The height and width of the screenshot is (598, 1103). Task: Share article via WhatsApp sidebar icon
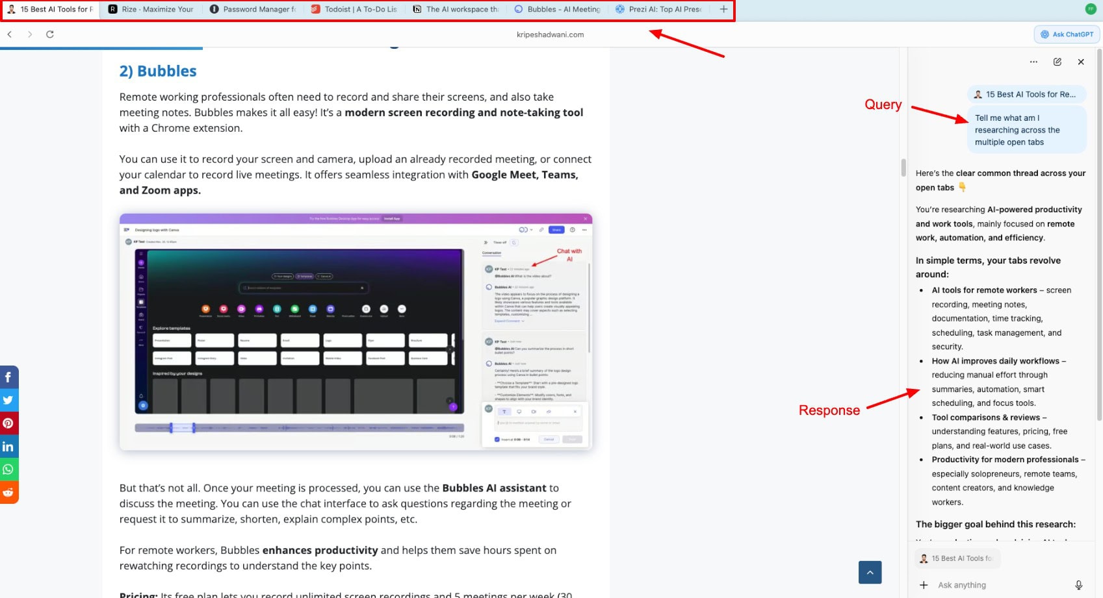coord(8,469)
